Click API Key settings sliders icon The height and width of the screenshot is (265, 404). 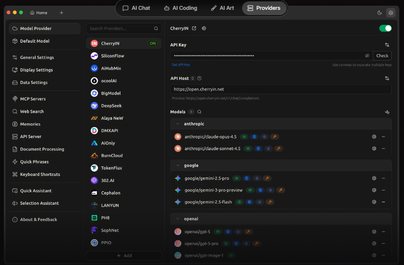[387, 45]
